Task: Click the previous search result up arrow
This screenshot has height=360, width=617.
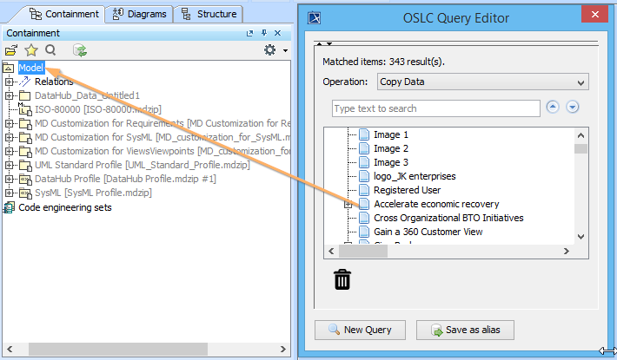Action: 553,108
